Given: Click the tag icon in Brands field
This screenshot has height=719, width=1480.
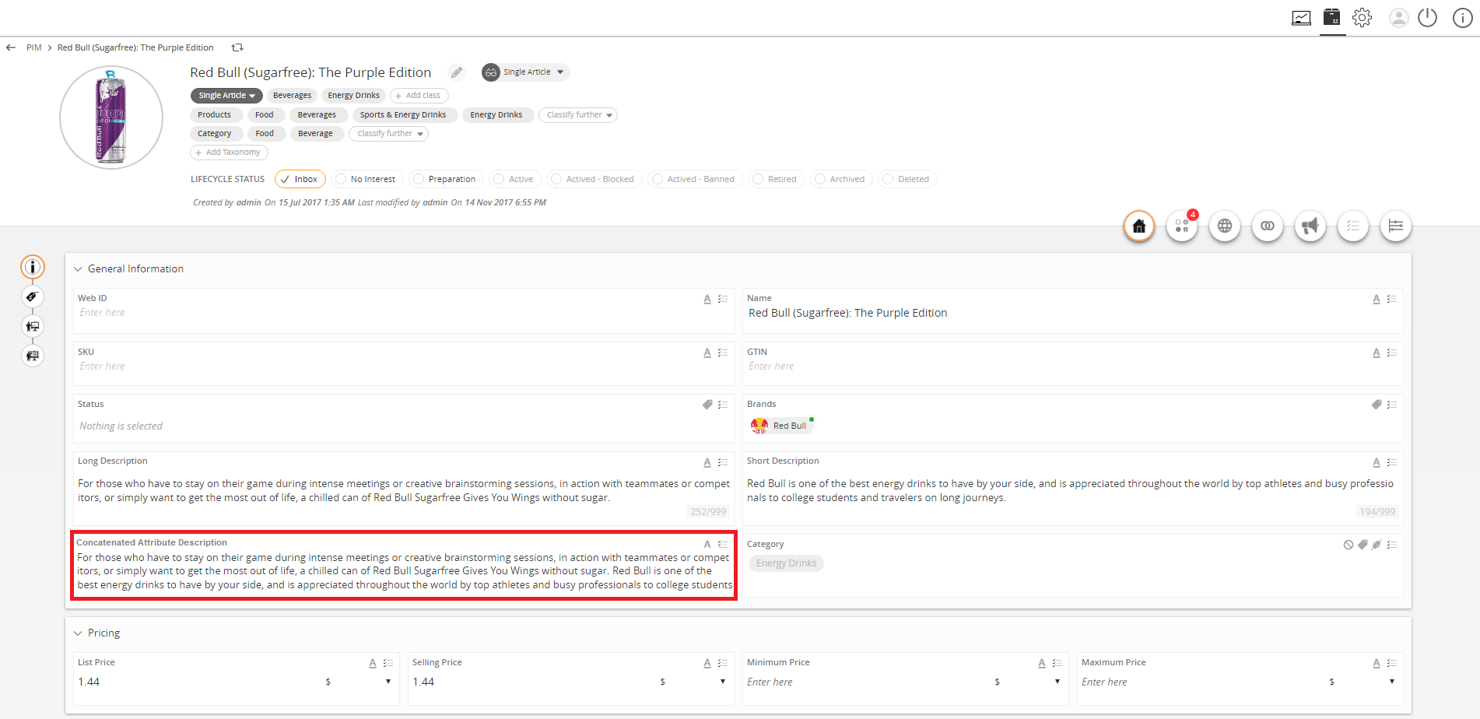Looking at the screenshot, I should [x=1377, y=405].
